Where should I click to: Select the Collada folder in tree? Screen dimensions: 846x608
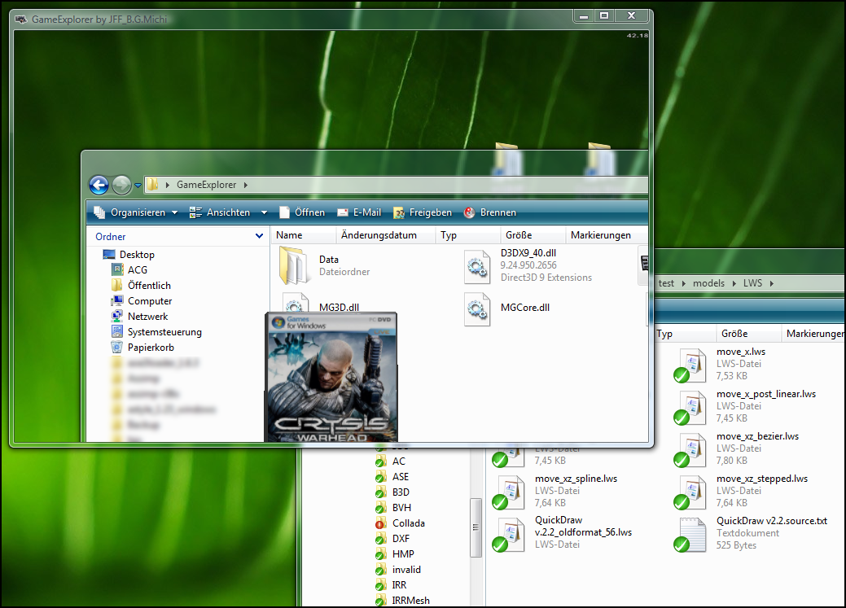(408, 523)
